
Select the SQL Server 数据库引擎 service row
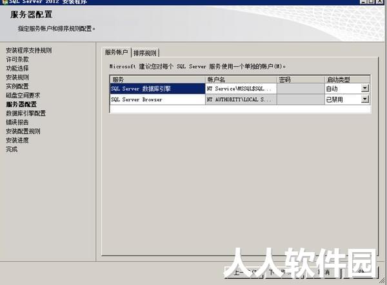pyautogui.click(x=157, y=88)
